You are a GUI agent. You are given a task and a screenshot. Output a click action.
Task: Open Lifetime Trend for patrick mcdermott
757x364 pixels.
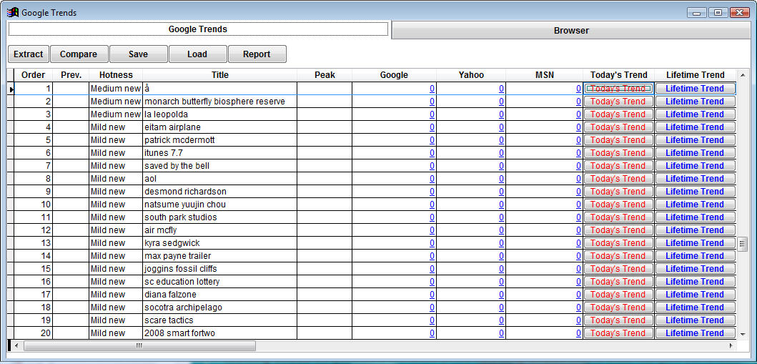point(696,140)
